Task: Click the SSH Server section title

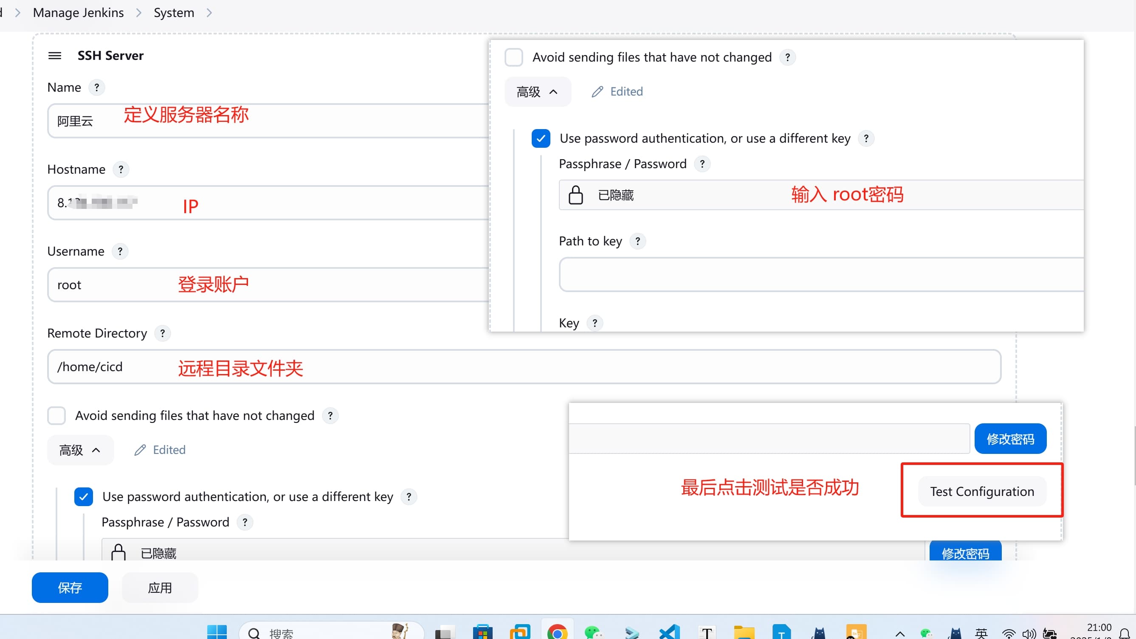Action: (x=111, y=56)
